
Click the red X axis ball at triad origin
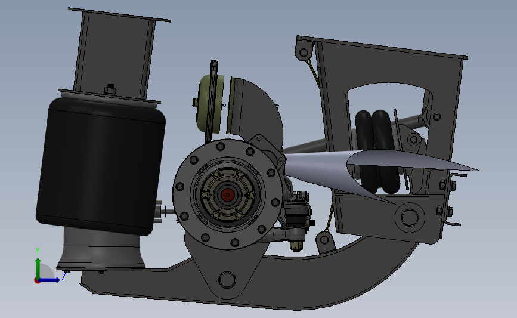[37, 281]
